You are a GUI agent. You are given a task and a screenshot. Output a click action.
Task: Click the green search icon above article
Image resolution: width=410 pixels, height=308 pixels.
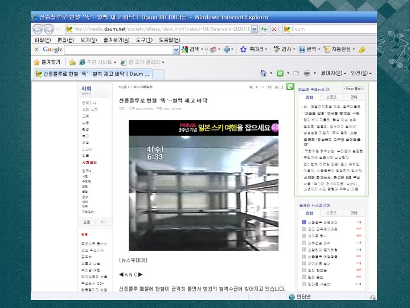click(x=290, y=87)
